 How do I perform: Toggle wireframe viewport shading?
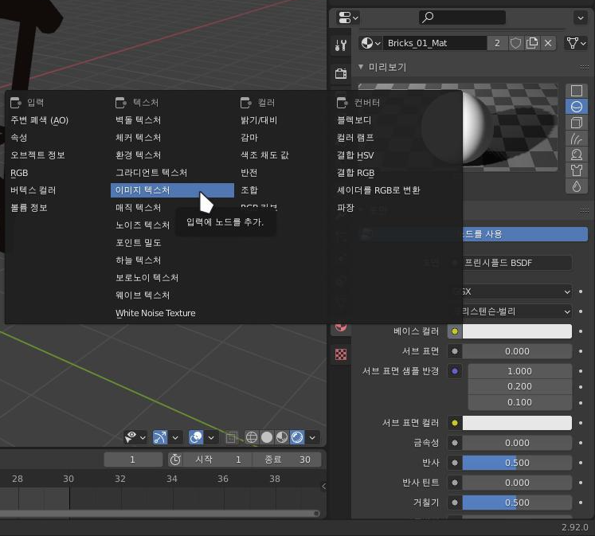251,437
